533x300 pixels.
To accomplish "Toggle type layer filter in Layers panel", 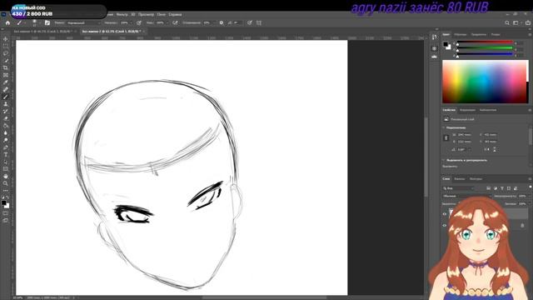I will [x=502, y=188].
